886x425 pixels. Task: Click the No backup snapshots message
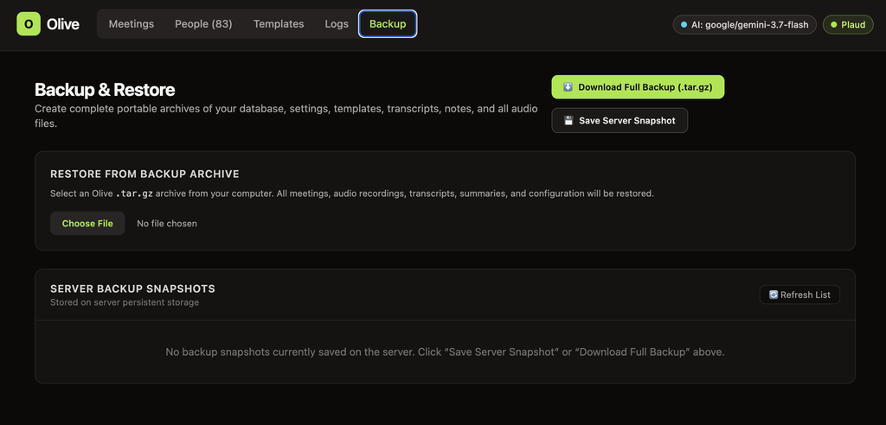point(445,352)
